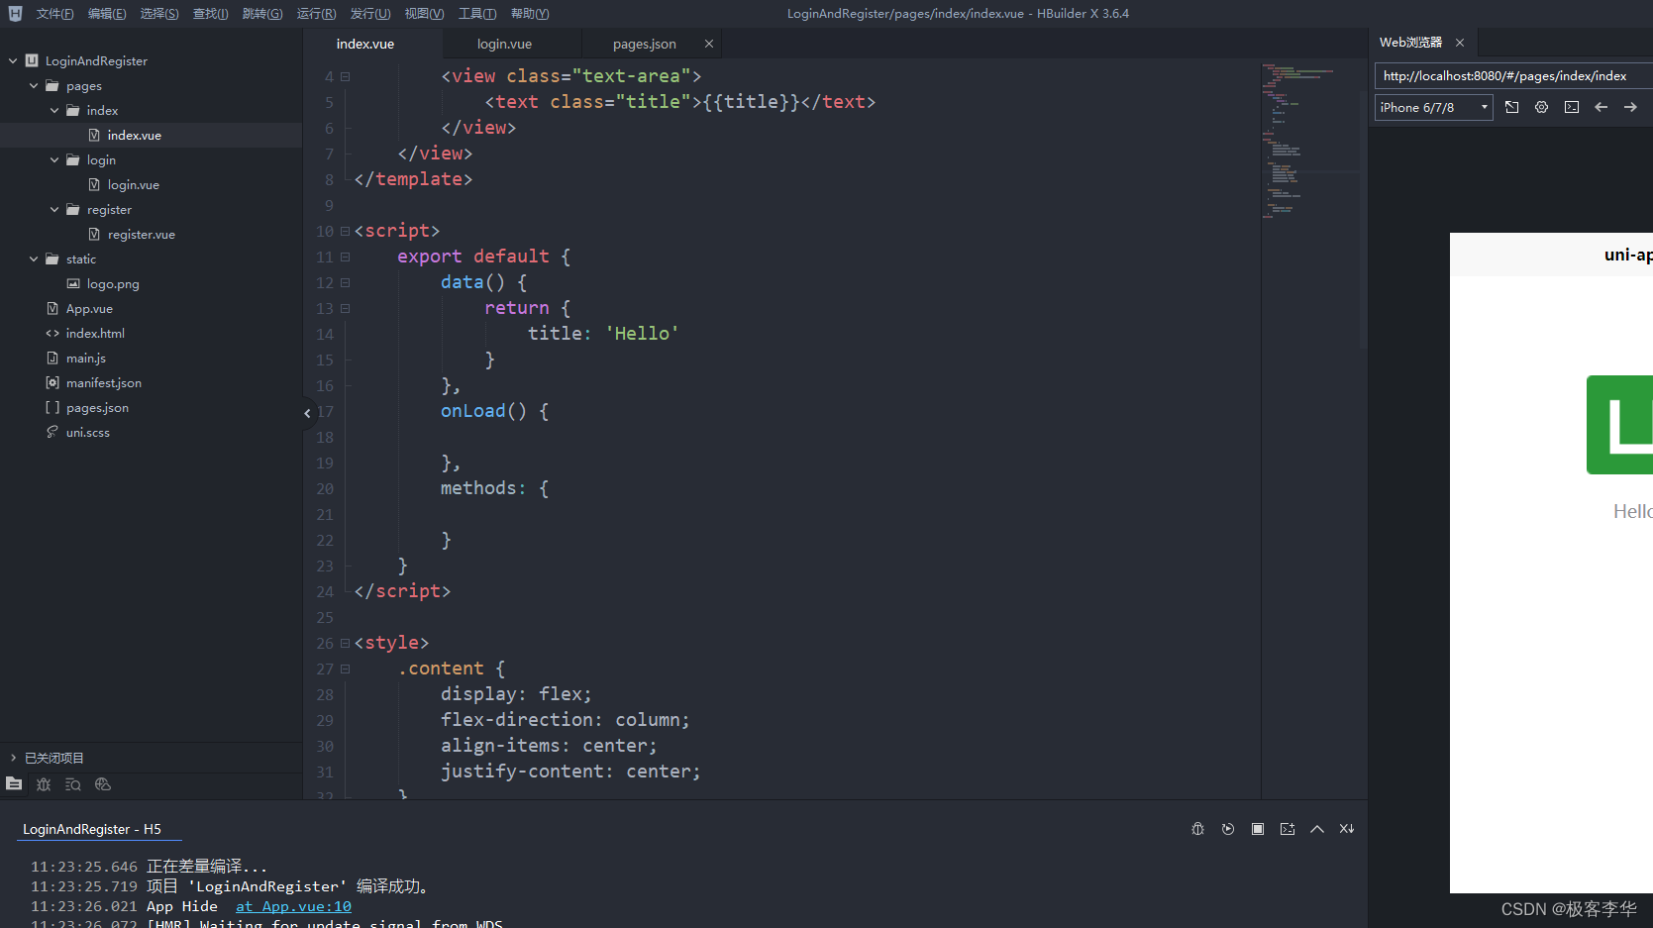Screen dimensions: 1653x928
Task: Click the HBuilder X logo icon
Action: click(15, 13)
